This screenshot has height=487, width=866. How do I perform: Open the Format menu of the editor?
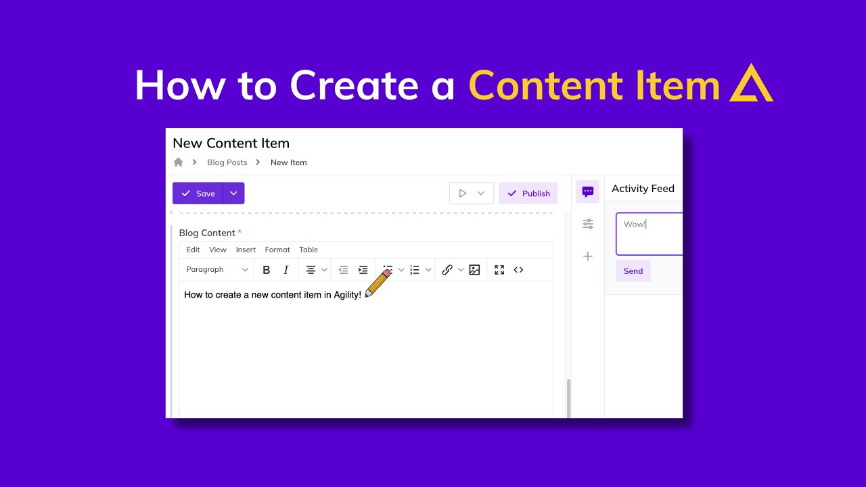click(x=277, y=250)
